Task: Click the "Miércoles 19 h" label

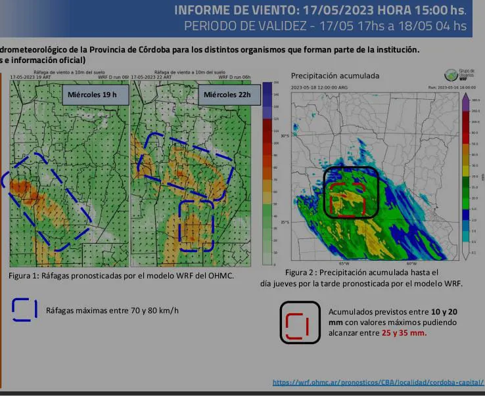Action: (92, 95)
